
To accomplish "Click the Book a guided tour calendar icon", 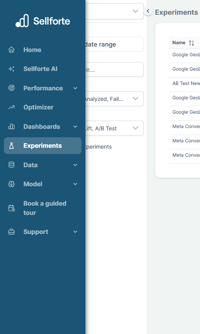I will (12, 208).
